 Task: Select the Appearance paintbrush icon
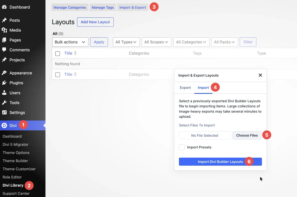pyautogui.click(x=4, y=73)
